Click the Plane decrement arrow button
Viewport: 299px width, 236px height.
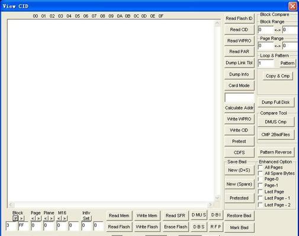(x=46, y=218)
